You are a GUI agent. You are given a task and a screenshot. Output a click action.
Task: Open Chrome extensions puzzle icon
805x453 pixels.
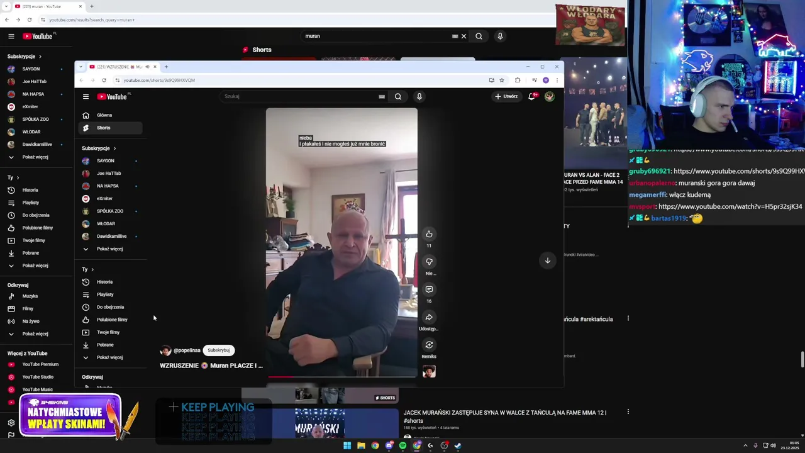518,80
